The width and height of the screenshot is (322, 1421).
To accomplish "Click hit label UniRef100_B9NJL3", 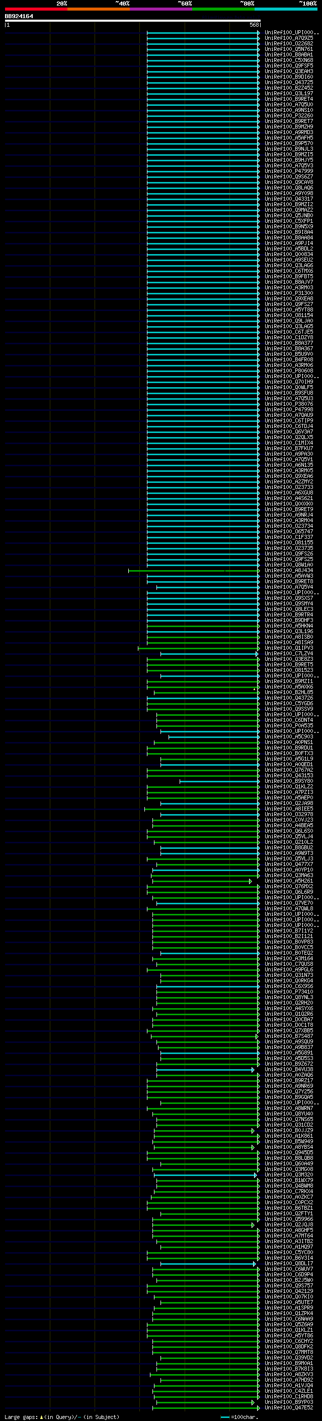I will [x=288, y=149].
